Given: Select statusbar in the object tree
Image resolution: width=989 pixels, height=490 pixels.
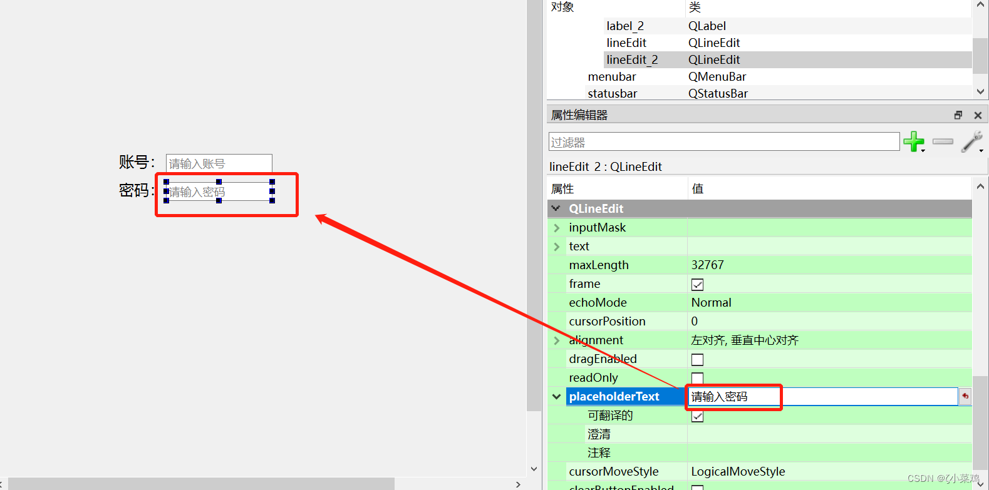Looking at the screenshot, I should 613,93.
